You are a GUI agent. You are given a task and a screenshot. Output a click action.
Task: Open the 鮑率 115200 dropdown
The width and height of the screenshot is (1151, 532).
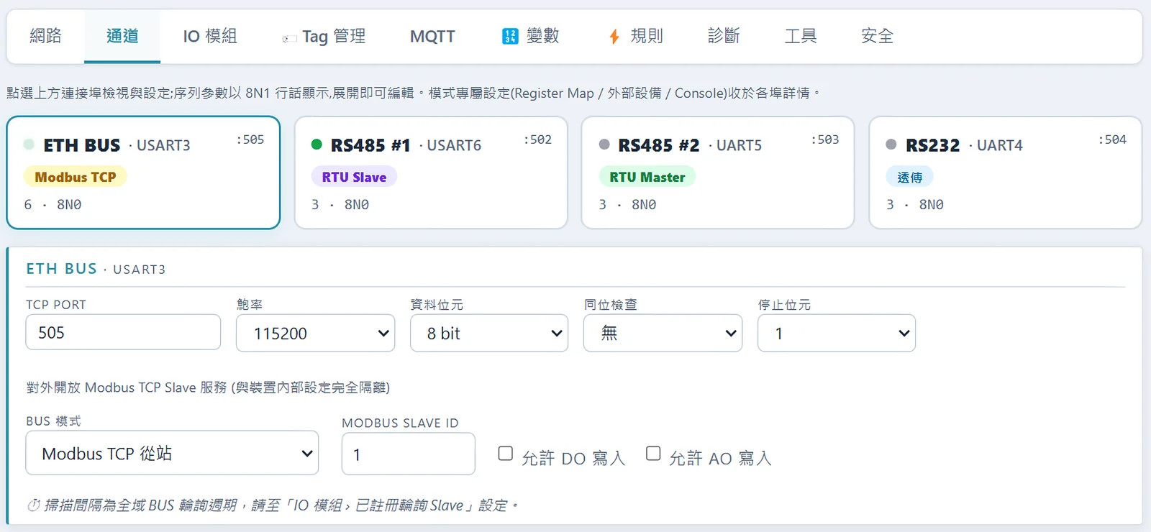(x=315, y=333)
